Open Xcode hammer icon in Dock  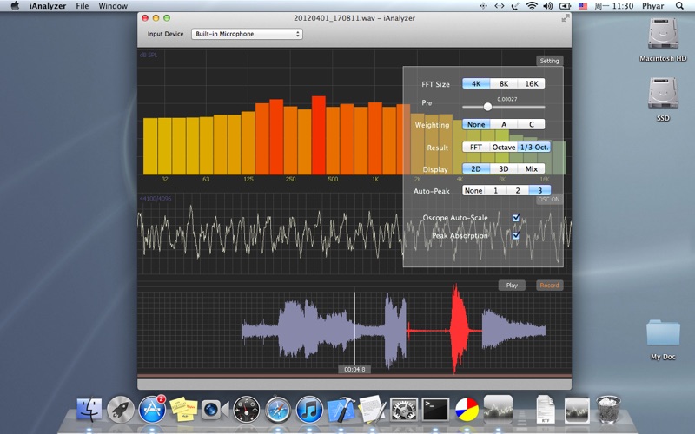[341, 409]
